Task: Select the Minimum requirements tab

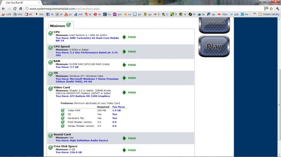Action: (x=60, y=26)
